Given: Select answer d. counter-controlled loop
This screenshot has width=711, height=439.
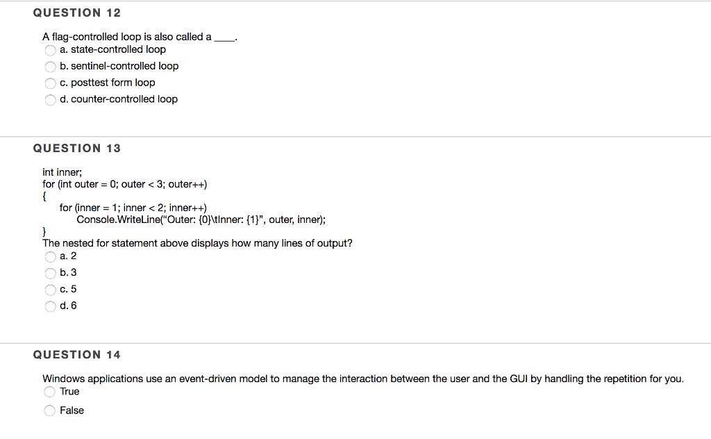Looking at the screenshot, I should click(50, 100).
